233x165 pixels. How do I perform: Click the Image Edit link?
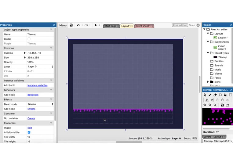pyautogui.click(x=30, y=128)
